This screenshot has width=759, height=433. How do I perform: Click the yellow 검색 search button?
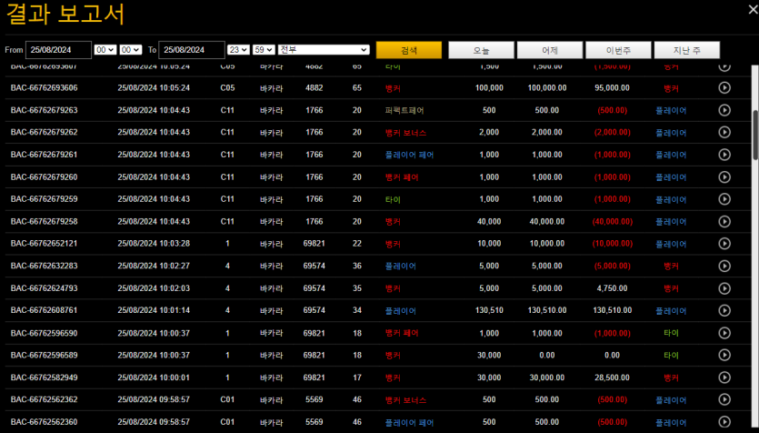tap(408, 50)
